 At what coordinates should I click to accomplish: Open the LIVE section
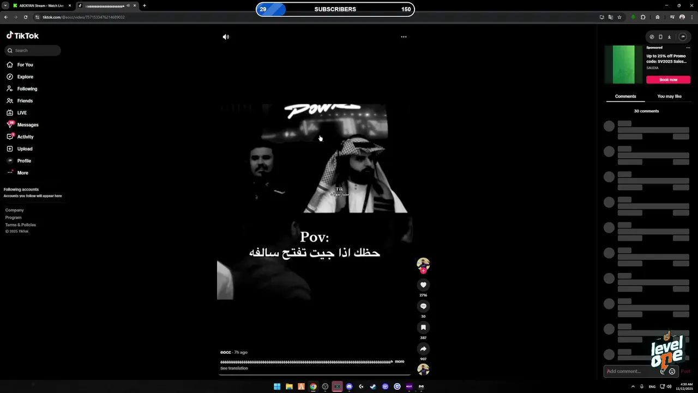(x=22, y=113)
